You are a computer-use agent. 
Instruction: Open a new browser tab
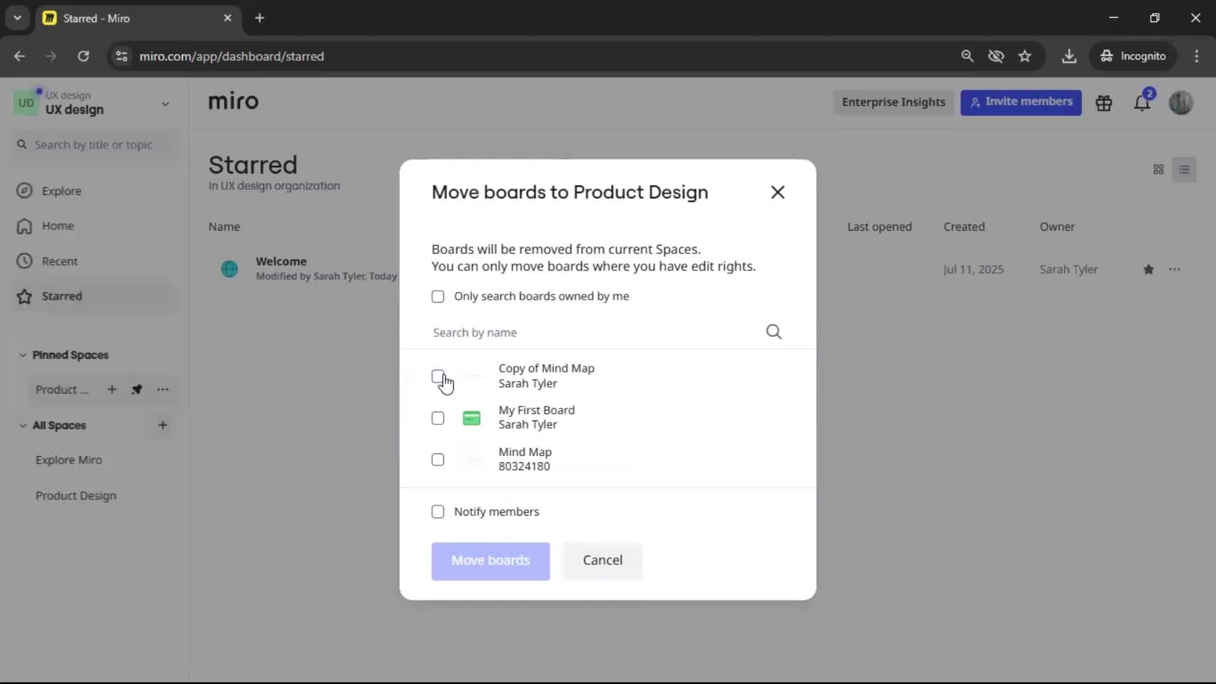[x=260, y=18]
